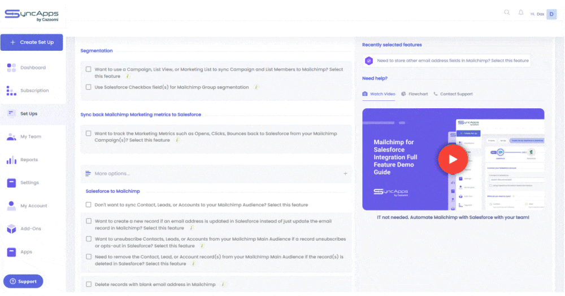Click info icon next to Checkbox field(s) segmentation
The image size is (565, 296).
(256, 87)
